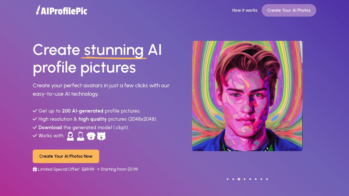Jump to the fifth carousel slide dot
Viewport: 349px width, 196px height.
[x=250, y=179]
